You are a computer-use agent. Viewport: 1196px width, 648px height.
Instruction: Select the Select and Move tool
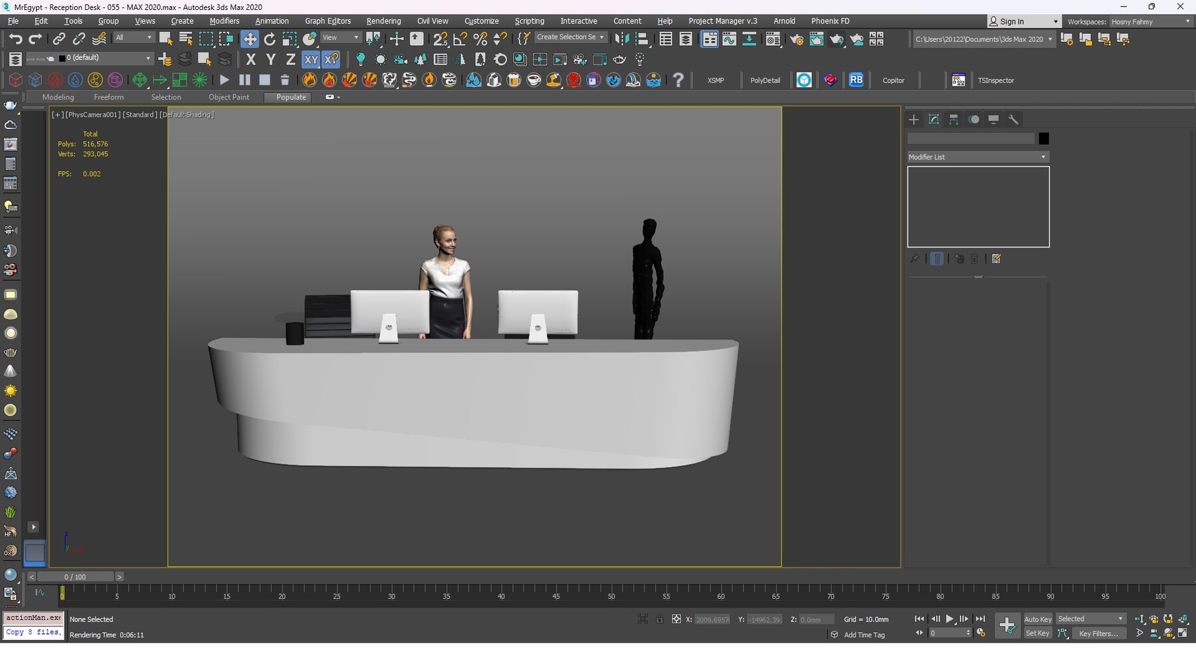[250, 39]
